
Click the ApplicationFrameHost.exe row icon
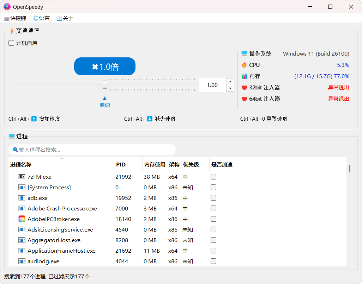[x=22, y=251]
